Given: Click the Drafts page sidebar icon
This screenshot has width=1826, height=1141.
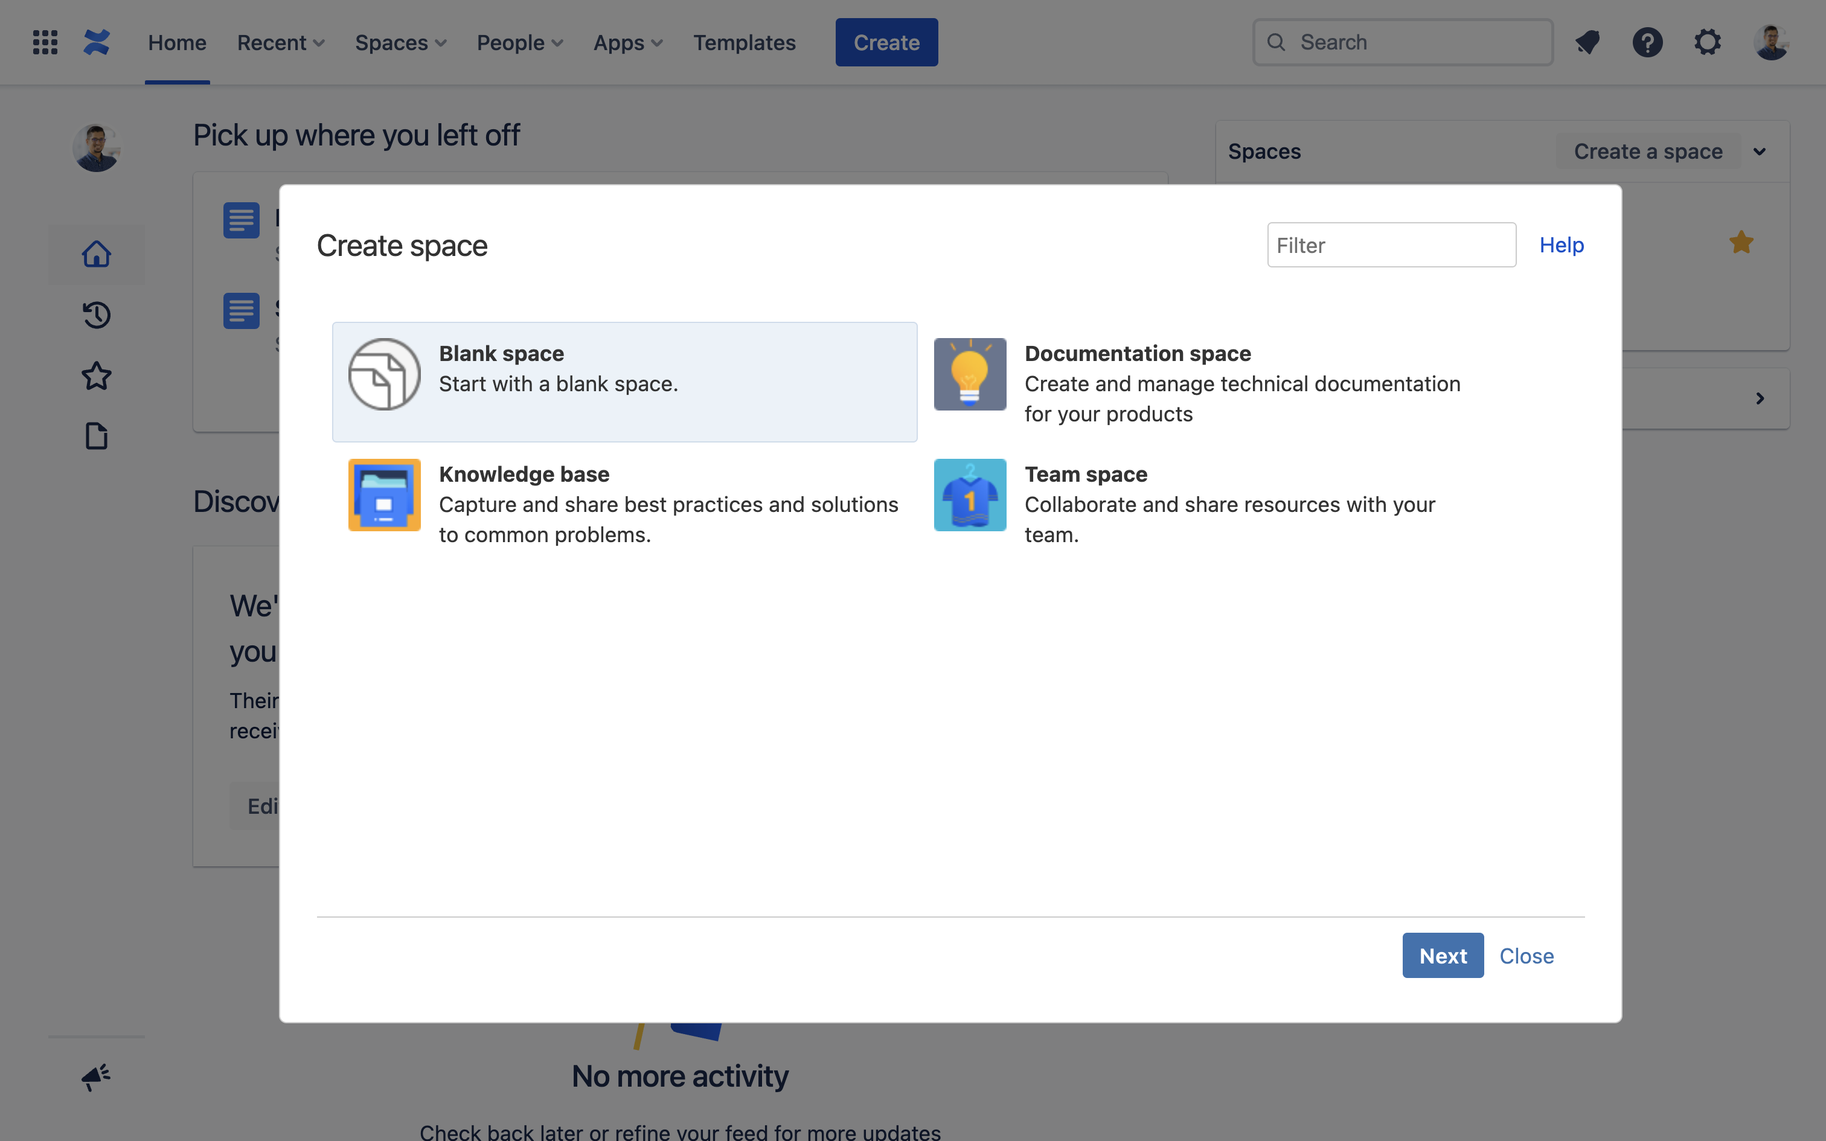Looking at the screenshot, I should 97,436.
